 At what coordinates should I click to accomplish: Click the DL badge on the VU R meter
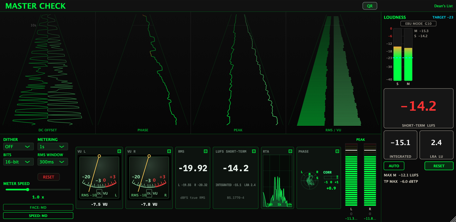click(149, 194)
